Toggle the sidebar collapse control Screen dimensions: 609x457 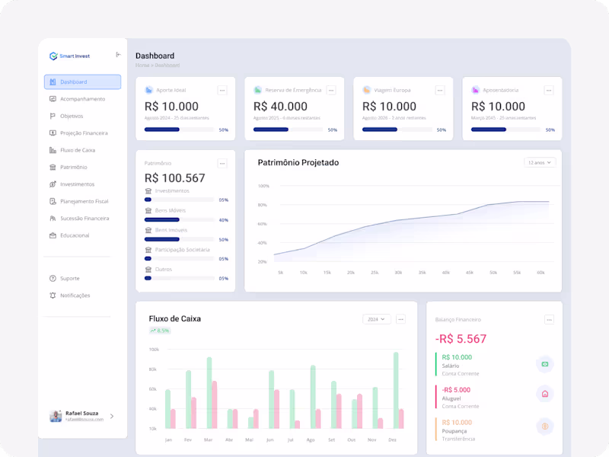point(119,55)
